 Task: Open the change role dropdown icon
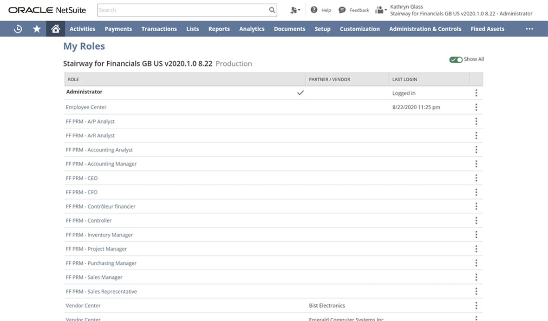point(381,10)
